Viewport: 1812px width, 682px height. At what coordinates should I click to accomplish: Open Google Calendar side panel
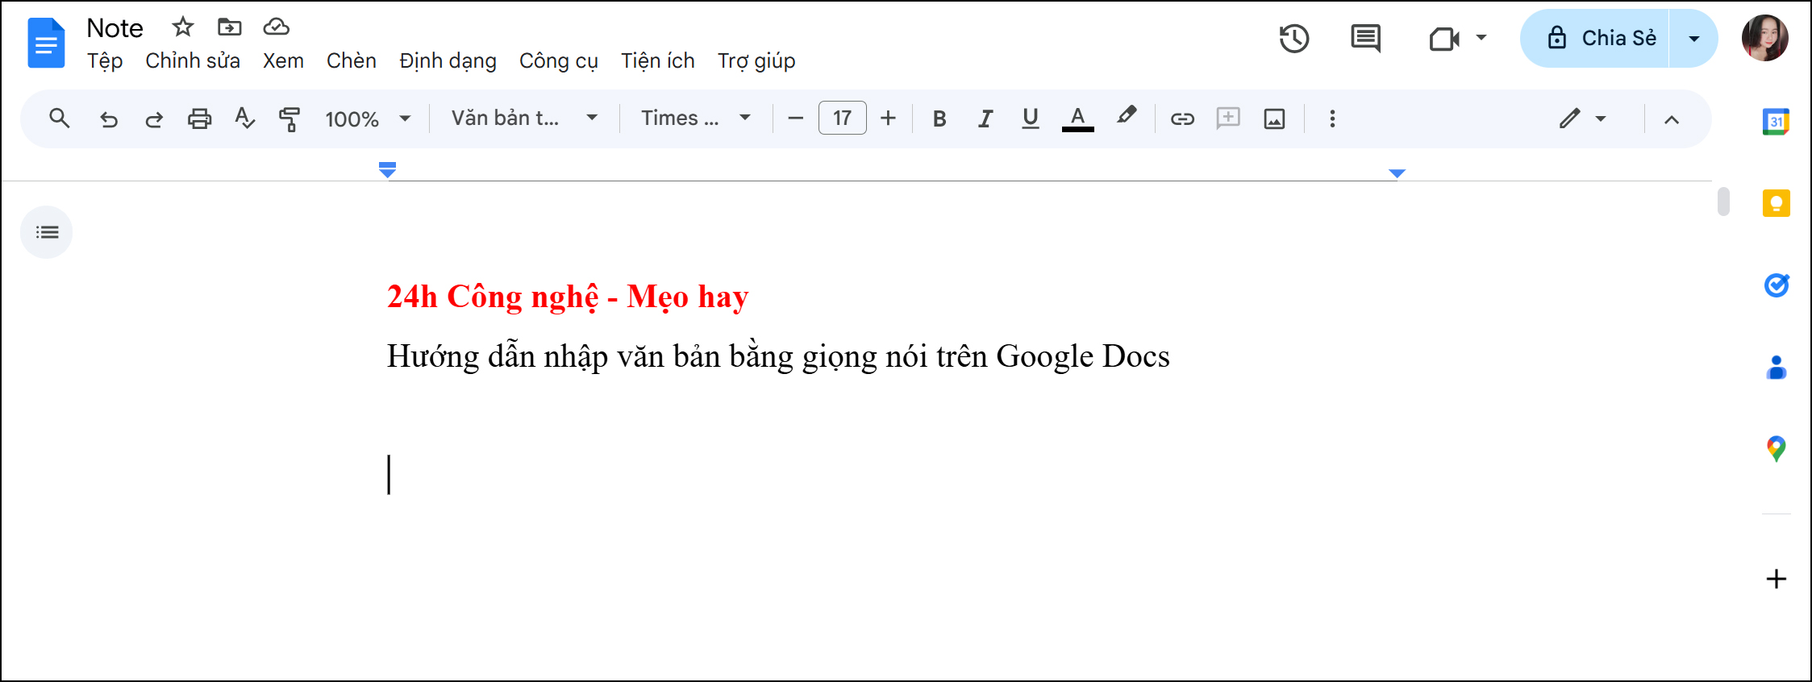pyautogui.click(x=1776, y=122)
